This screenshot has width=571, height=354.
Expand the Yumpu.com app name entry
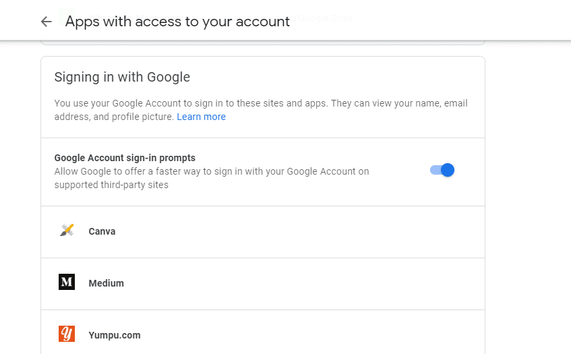115,335
